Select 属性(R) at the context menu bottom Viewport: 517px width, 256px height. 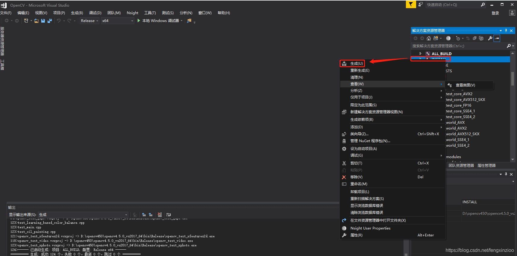tap(392, 235)
